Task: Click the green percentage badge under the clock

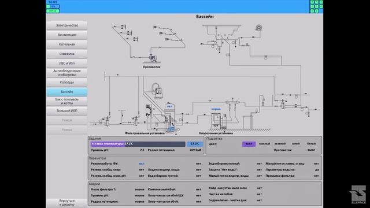Action: [x=53, y=6]
